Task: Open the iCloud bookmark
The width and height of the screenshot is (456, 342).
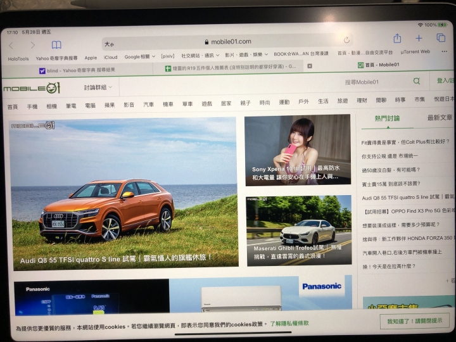Action: coord(110,57)
